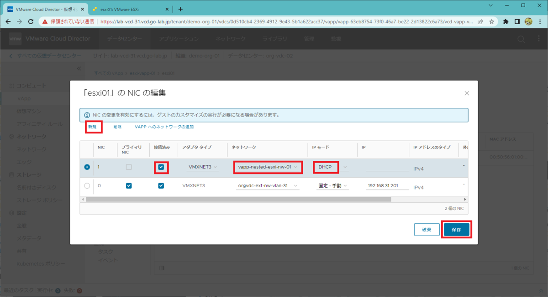548x297 pixels.
Task: Click the share page icon in the address bar
Action: click(481, 21)
